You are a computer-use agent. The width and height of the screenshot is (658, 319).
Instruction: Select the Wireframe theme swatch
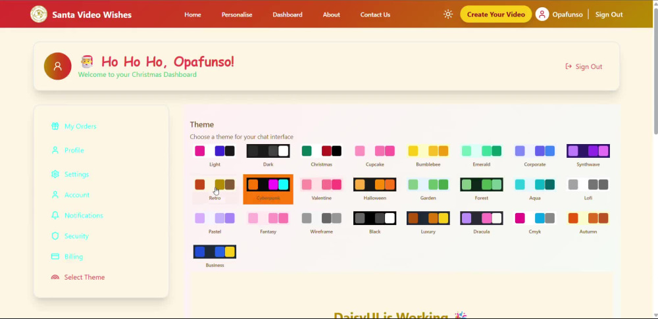[322, 218]
